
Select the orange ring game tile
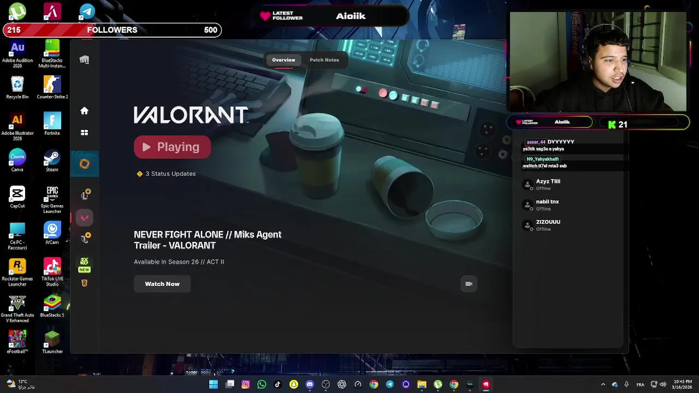point(84,164)
